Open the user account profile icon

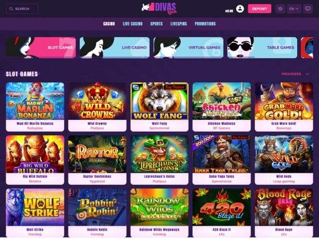(x=240, y=9)
